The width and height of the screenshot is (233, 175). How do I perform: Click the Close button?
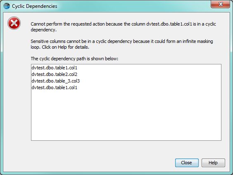pos(187,163)
